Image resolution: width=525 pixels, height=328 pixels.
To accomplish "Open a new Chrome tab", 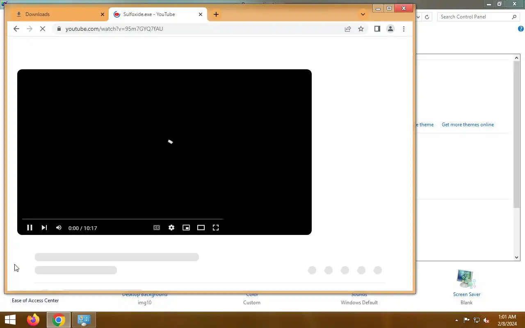I will (x=216, y=14).
